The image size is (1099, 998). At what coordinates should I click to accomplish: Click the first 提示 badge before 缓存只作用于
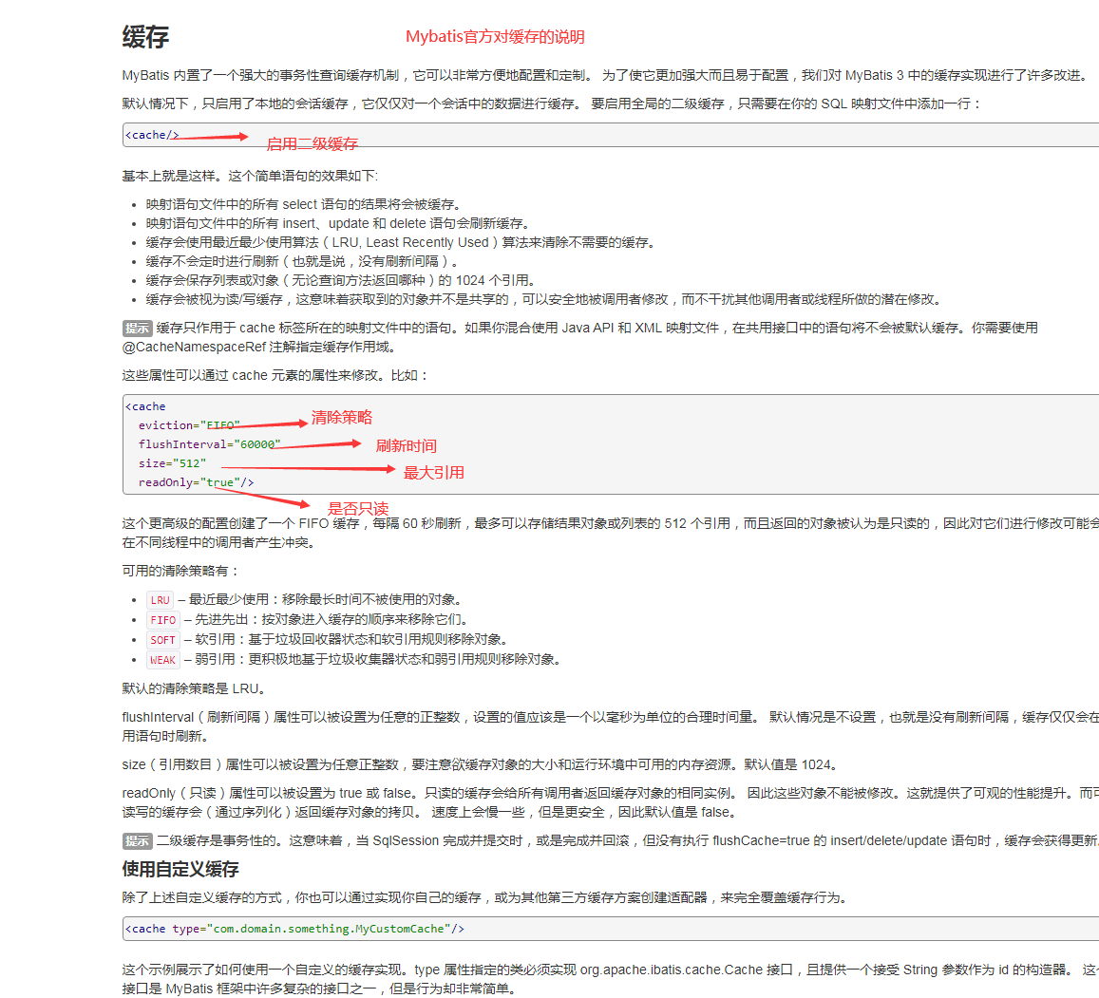tap(138, 328)
